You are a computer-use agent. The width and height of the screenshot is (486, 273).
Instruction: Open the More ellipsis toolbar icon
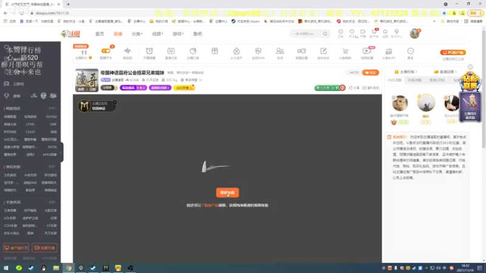[x=411, y=51]
